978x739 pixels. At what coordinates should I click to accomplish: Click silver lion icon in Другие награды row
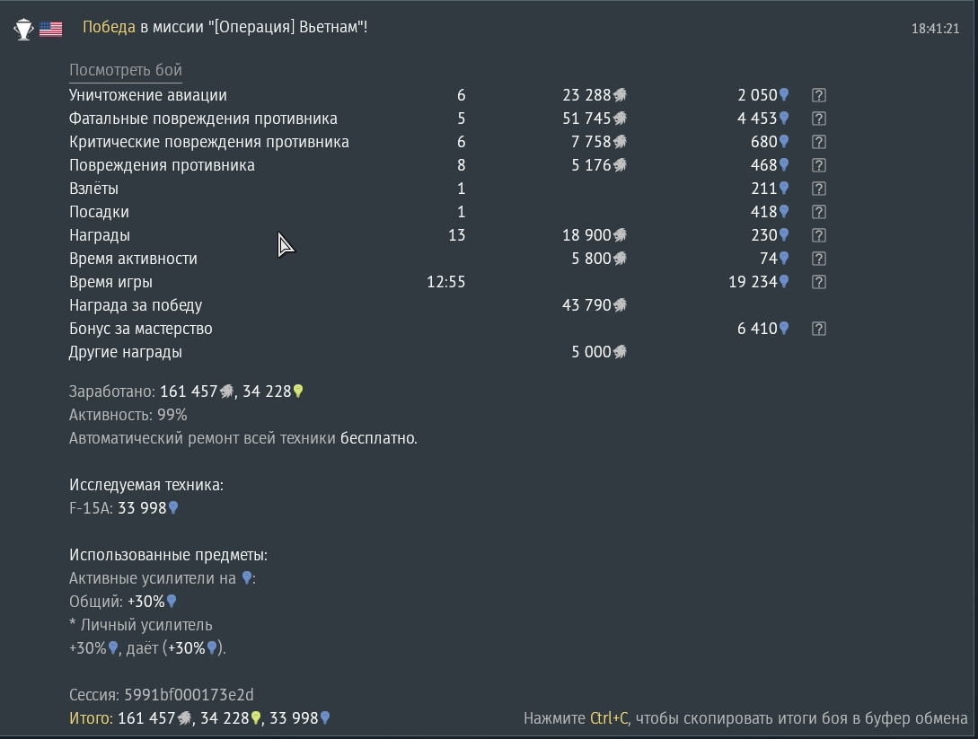coord(620,352)
